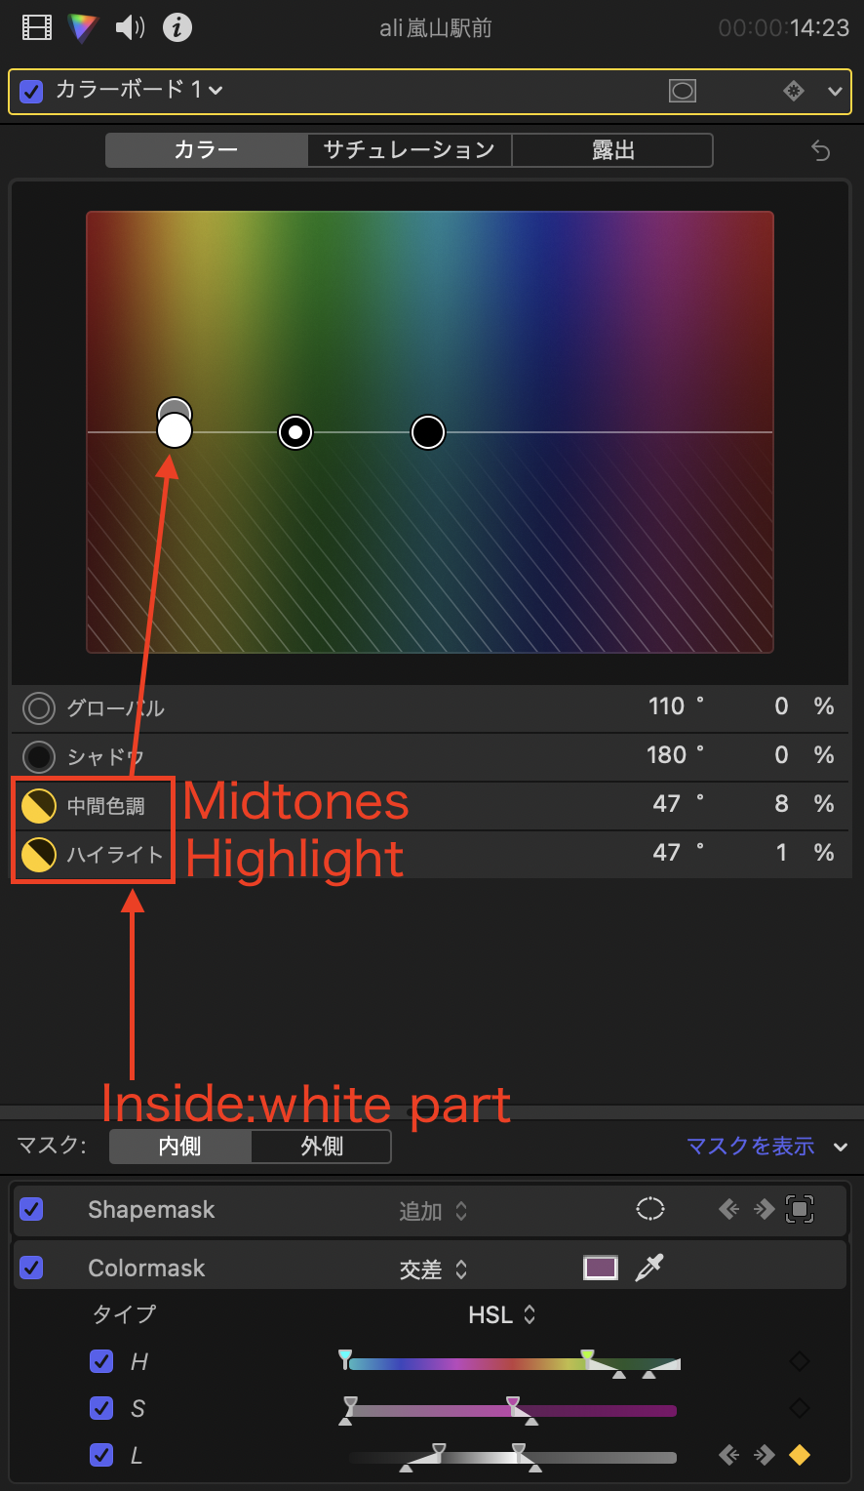Image resolution: width=864 pixels, height=1491 pixels.
Task: Open the HSL type dropdown
Action: tap(502, 1315)
